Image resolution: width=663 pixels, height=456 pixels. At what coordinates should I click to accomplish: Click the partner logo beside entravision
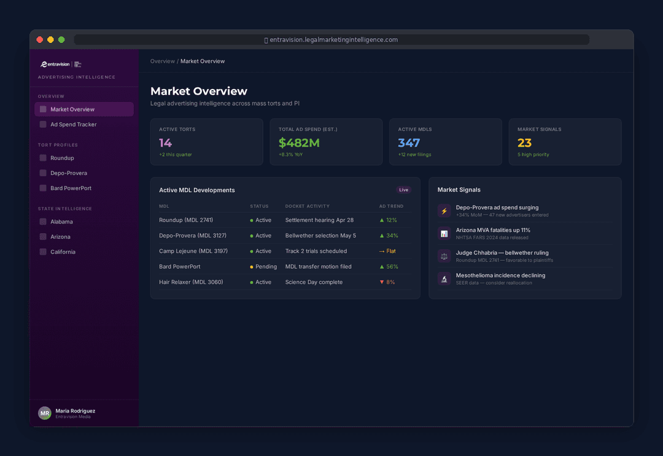point(78,64)
